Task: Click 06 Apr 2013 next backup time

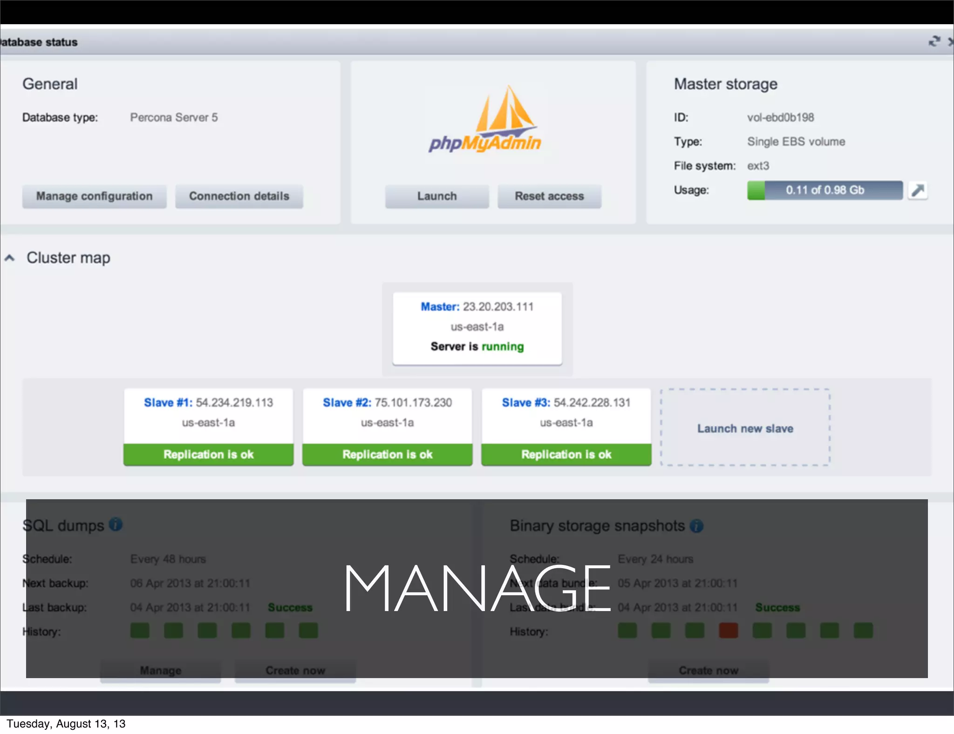Action: [x=190, y=583]
